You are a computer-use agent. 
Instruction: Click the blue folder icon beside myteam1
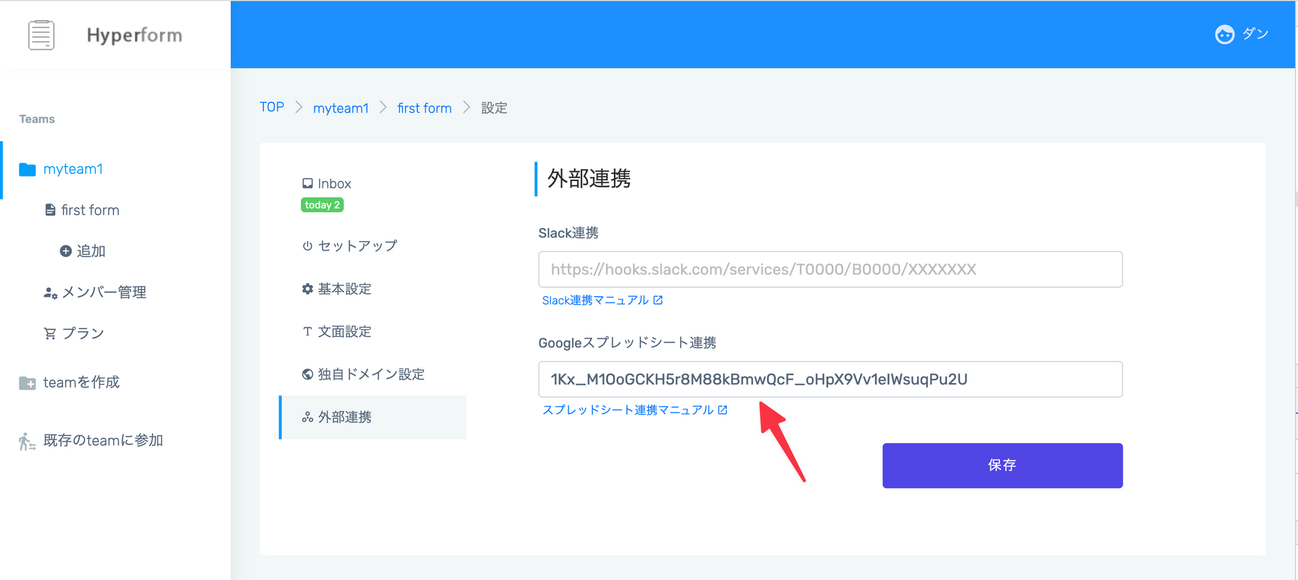click(27, 169)
